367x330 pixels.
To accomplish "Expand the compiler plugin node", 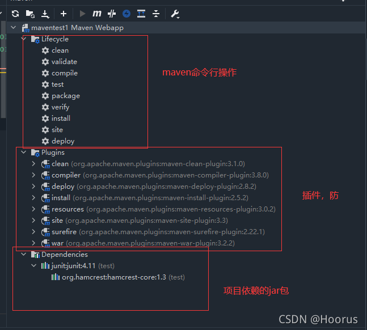I will [x=33, y=175].
